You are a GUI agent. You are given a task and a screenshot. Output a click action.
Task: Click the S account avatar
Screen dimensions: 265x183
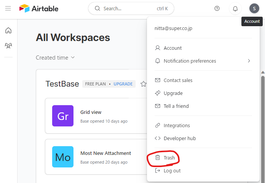[254, 8]
